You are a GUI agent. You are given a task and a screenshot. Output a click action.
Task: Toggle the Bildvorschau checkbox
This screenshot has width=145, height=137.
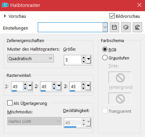click(x=112, y=16)
